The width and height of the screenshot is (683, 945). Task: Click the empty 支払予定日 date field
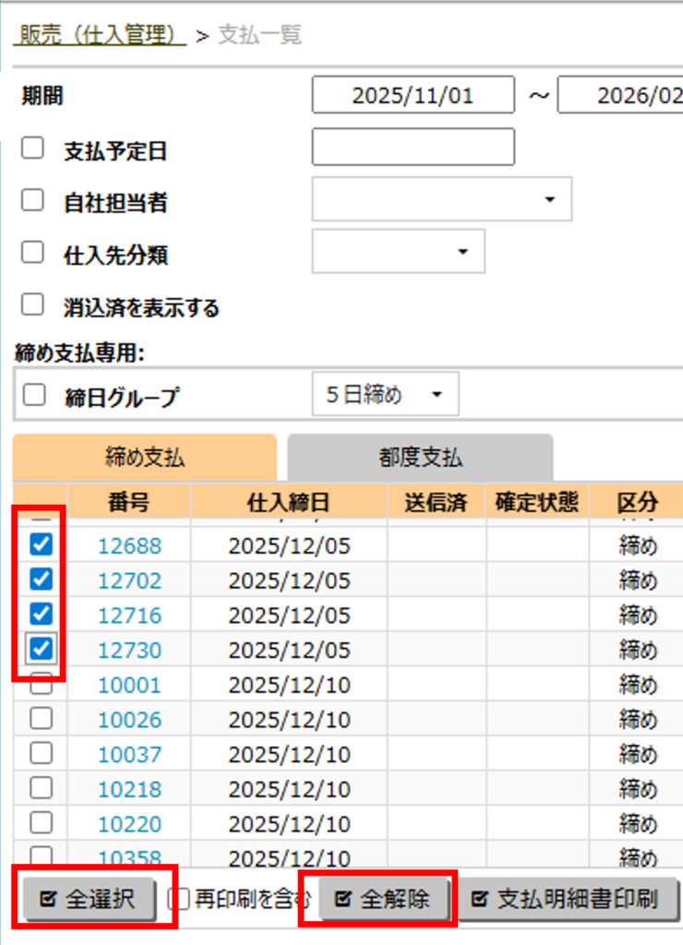(413, 147)
